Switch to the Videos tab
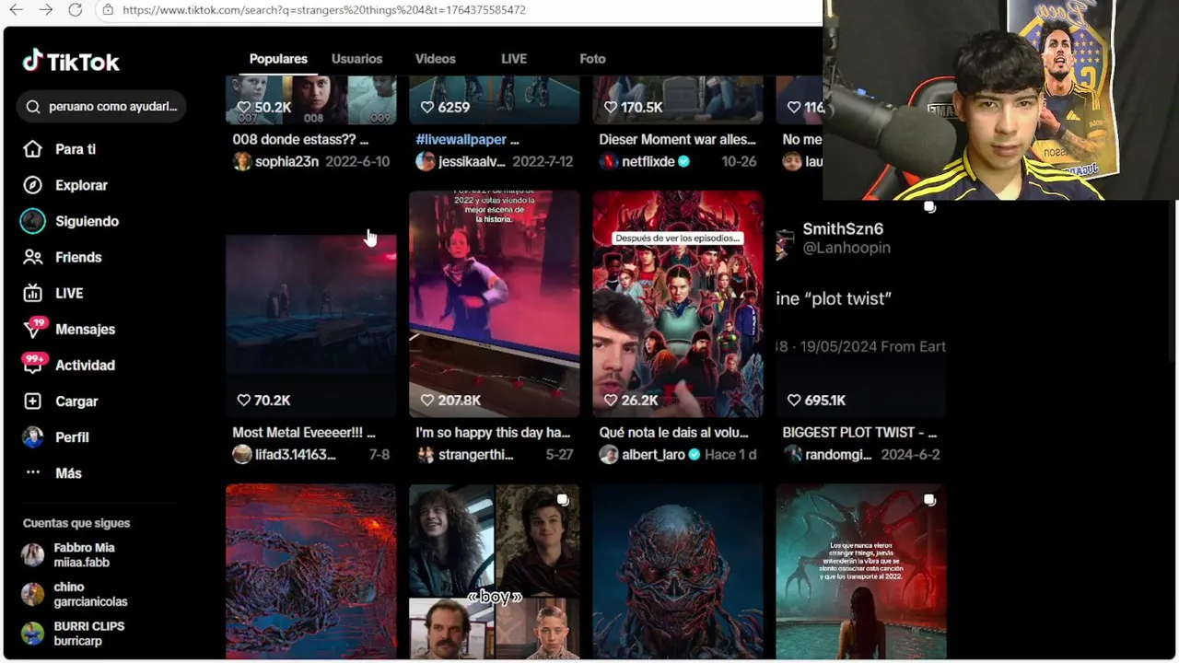1179x663 pixels. 435,59
